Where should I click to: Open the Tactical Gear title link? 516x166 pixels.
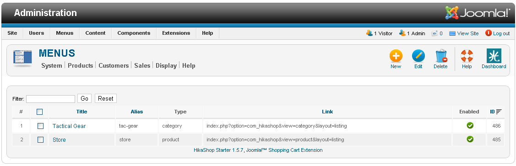[x=69, y=126]
